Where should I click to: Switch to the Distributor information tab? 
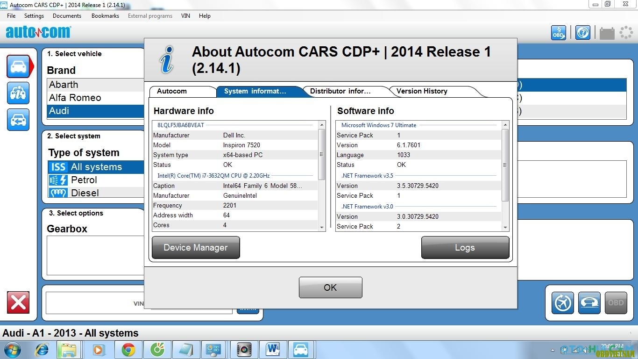345,91
